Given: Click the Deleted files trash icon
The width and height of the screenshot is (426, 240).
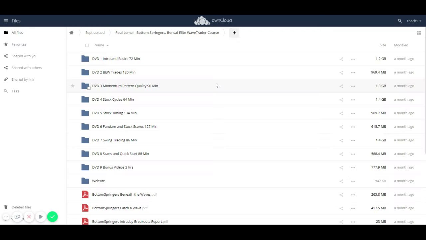Looking at the screenshot, I should coord(6,207).
